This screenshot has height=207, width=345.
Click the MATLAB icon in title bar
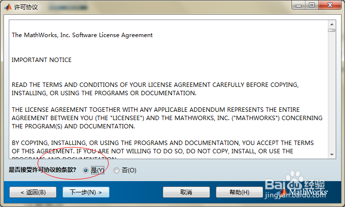pyautogui.click(x=8, y=7)
